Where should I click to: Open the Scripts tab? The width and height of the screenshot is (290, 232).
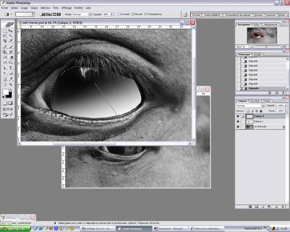(x=257, y=55)
